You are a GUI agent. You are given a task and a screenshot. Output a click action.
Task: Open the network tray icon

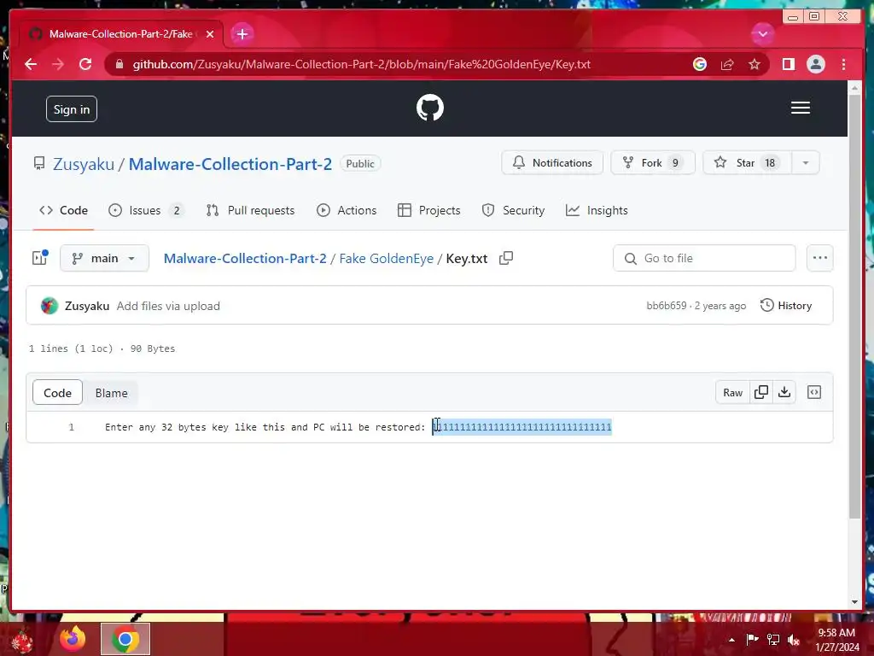pyautogui.click(x=773, y=640)
